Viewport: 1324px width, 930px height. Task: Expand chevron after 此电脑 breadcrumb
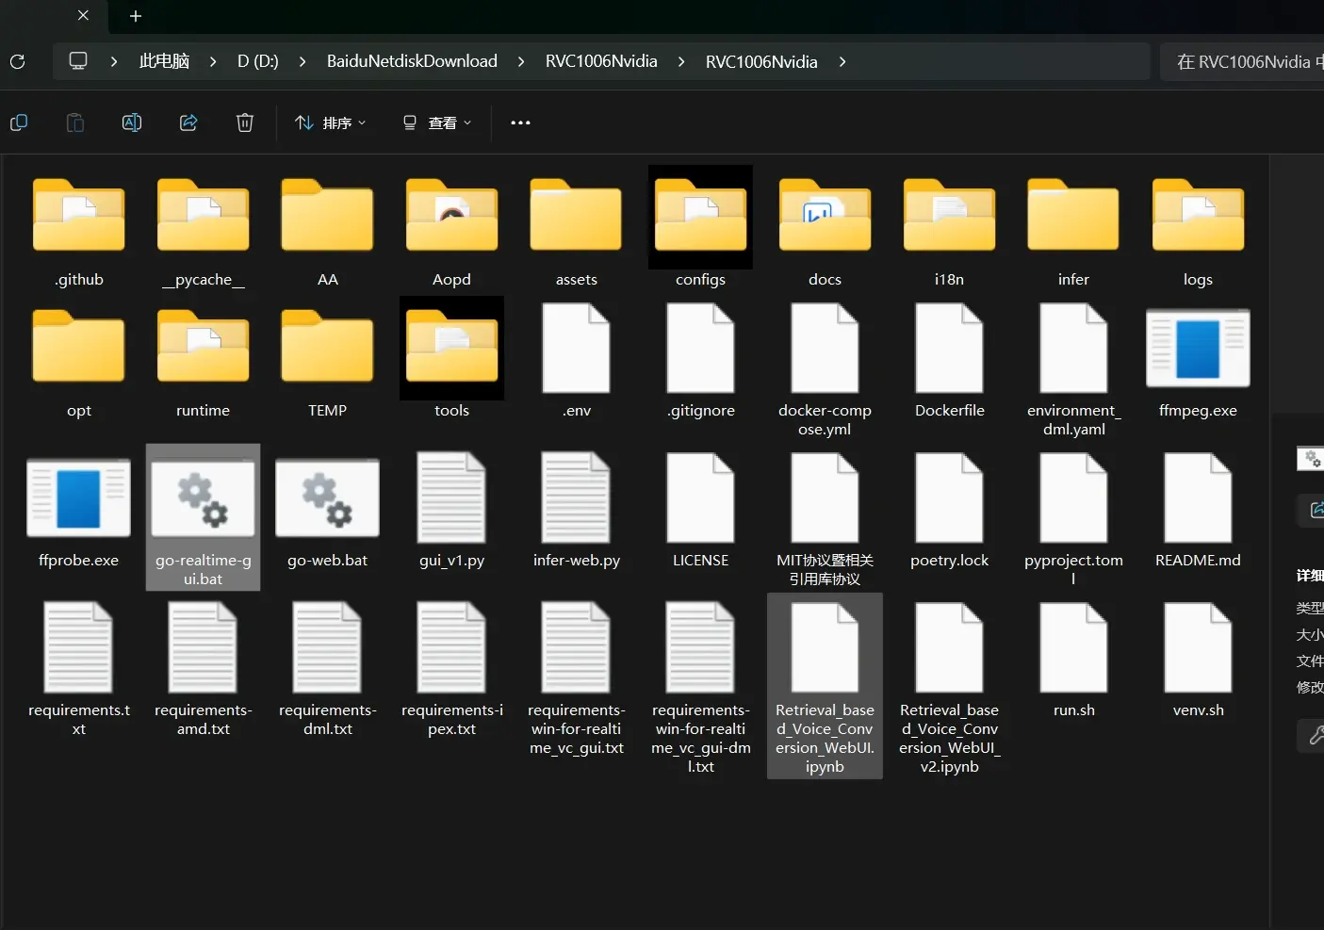[x=213, y=61]
